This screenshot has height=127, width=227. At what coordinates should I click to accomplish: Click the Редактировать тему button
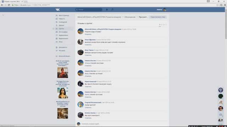point(158,17)
